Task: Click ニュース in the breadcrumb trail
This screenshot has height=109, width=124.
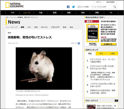Action: click(13, 17)
